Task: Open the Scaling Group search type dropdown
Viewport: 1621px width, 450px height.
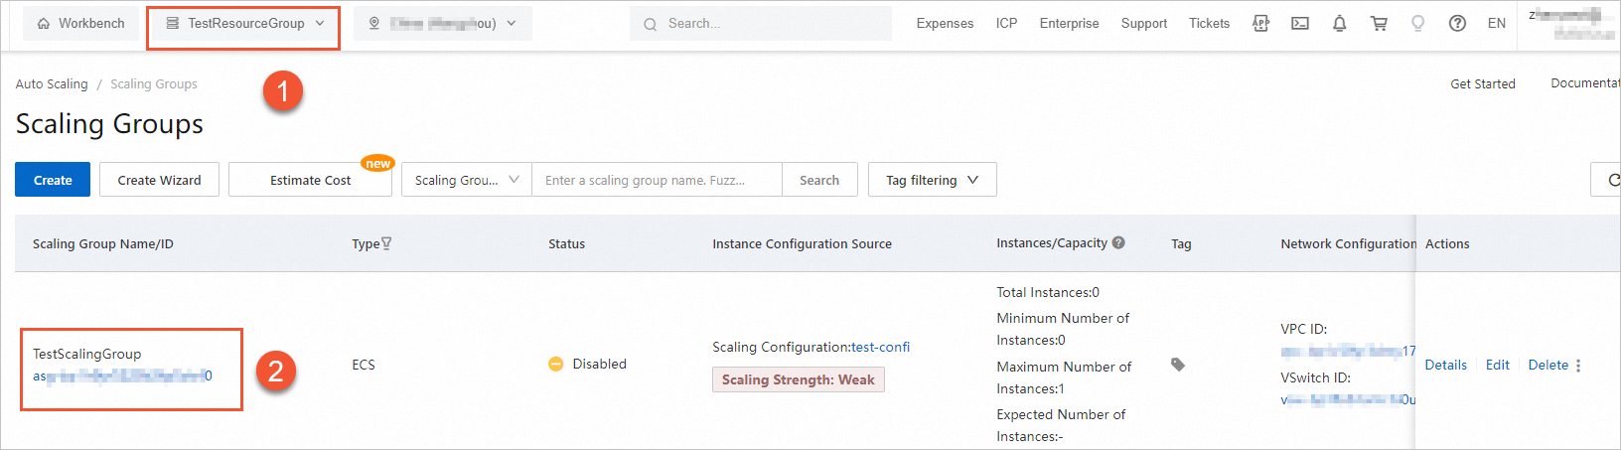Action: coord(467,180)
